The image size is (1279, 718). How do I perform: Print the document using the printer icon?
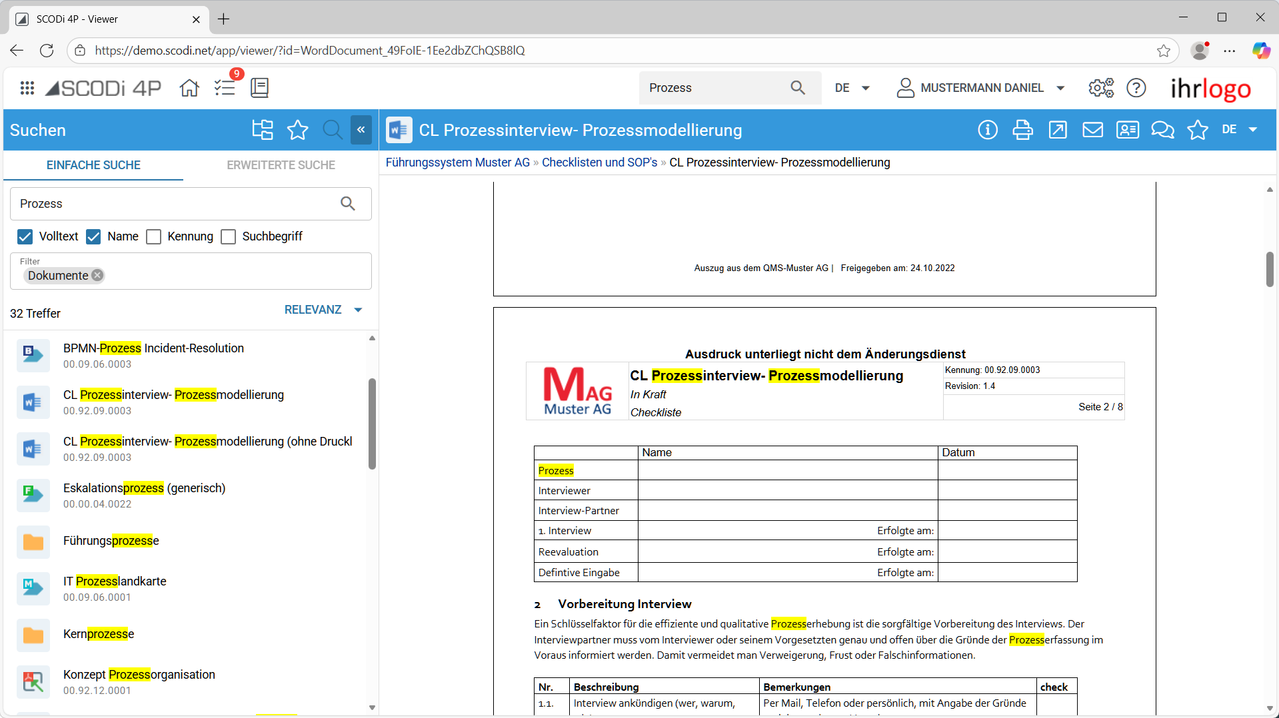pos(1022,130)
